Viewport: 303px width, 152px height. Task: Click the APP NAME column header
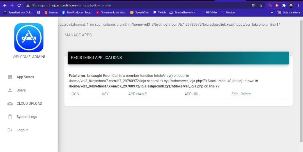click(137, 94)
